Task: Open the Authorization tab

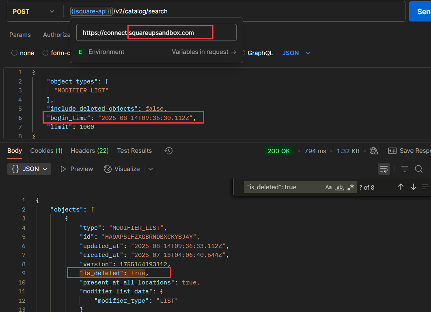Action: 57,35
